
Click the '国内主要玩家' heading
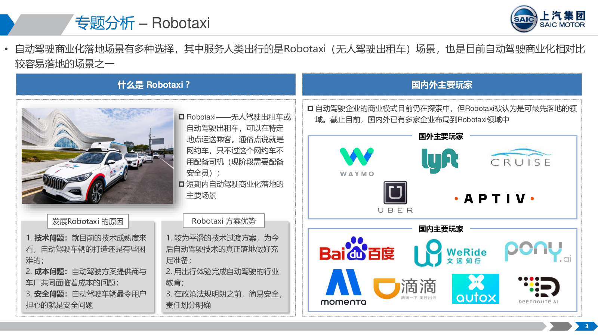[x=441, y=229]
